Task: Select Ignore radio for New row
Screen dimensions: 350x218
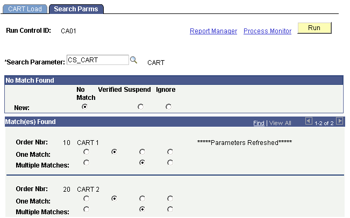Action: click(169, 107)
